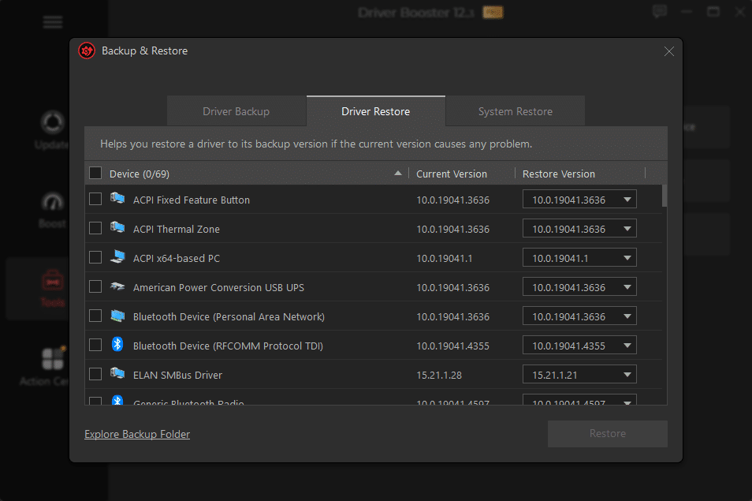Select all devices with the header checkbox

(95, 173)
